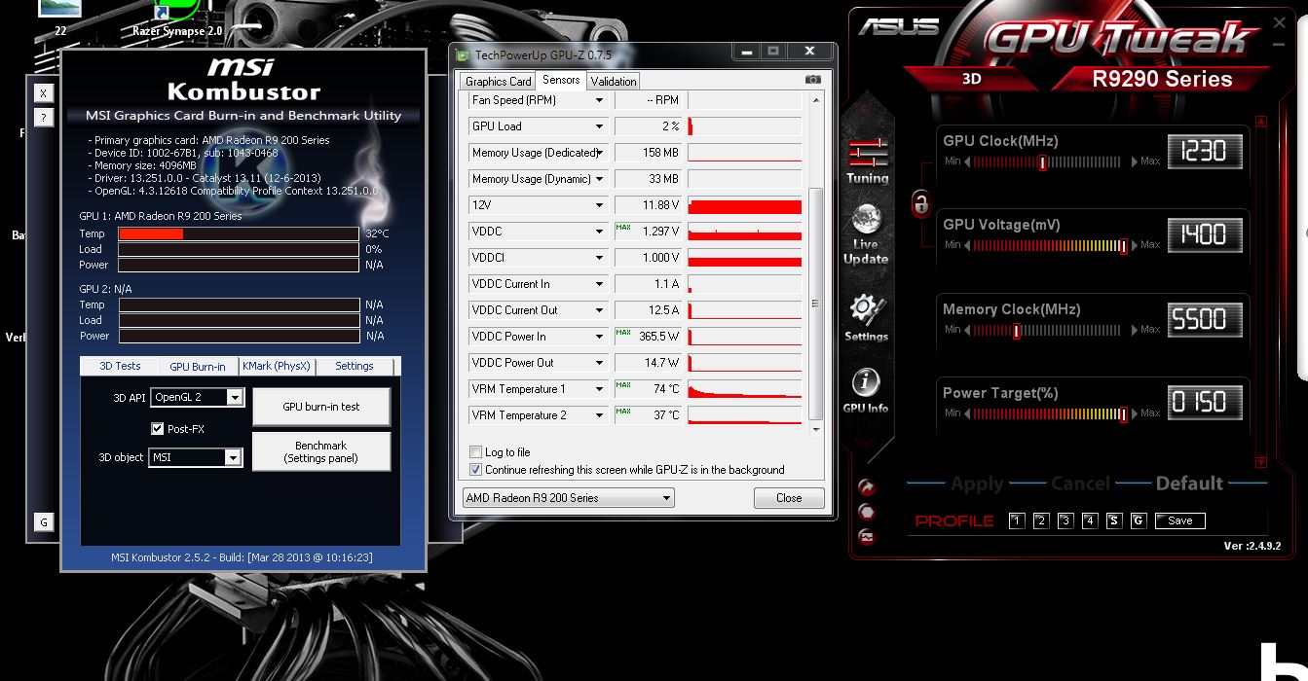
Task: Open the 12V sensor dropdown arrow
Action: [600, 205]
